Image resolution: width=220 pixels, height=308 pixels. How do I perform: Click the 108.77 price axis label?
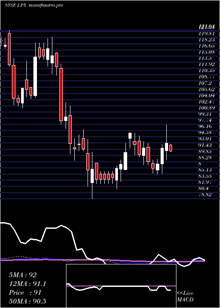click(206, 77)
